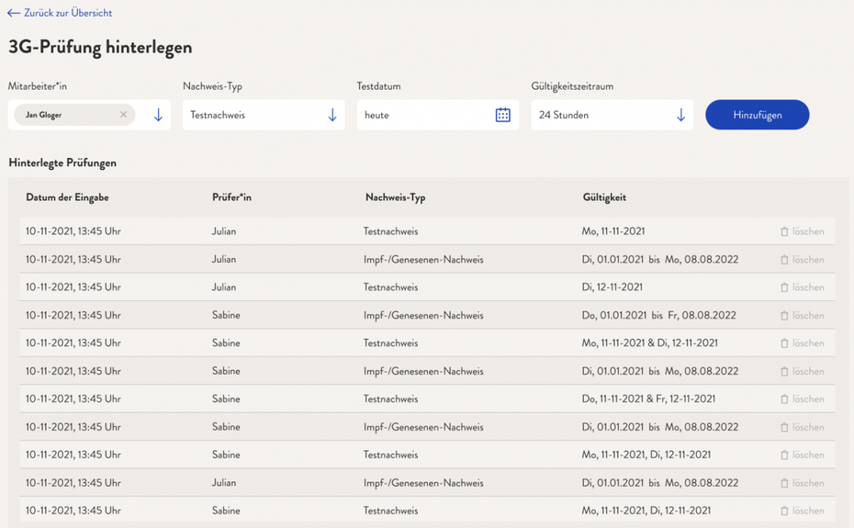Screen dimensions: 854x528
Task: Click the 'Prüfer*in' column header
Action: pos(231,197)
